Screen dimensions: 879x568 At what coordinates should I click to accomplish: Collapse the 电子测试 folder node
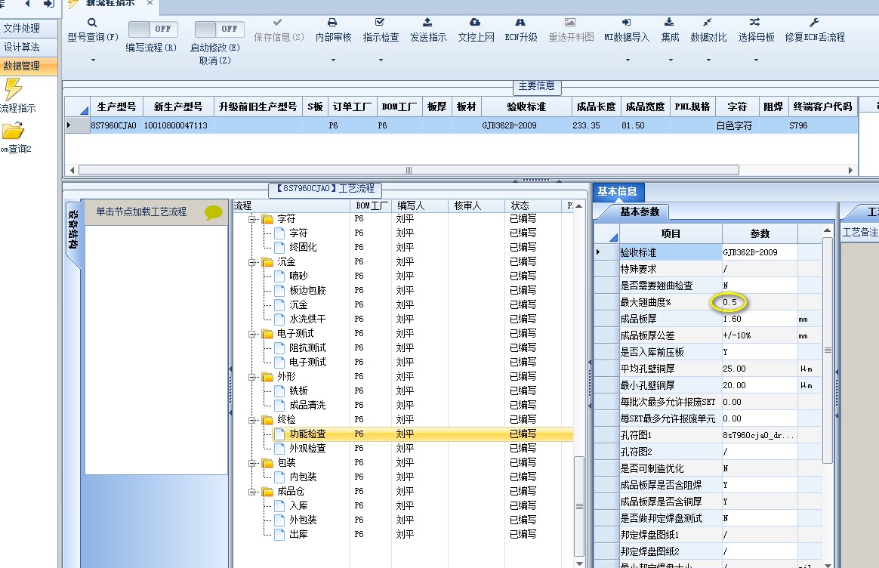tap(252, 334)
